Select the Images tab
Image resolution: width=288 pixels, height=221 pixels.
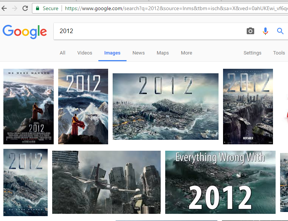click(x=112, y=53)
